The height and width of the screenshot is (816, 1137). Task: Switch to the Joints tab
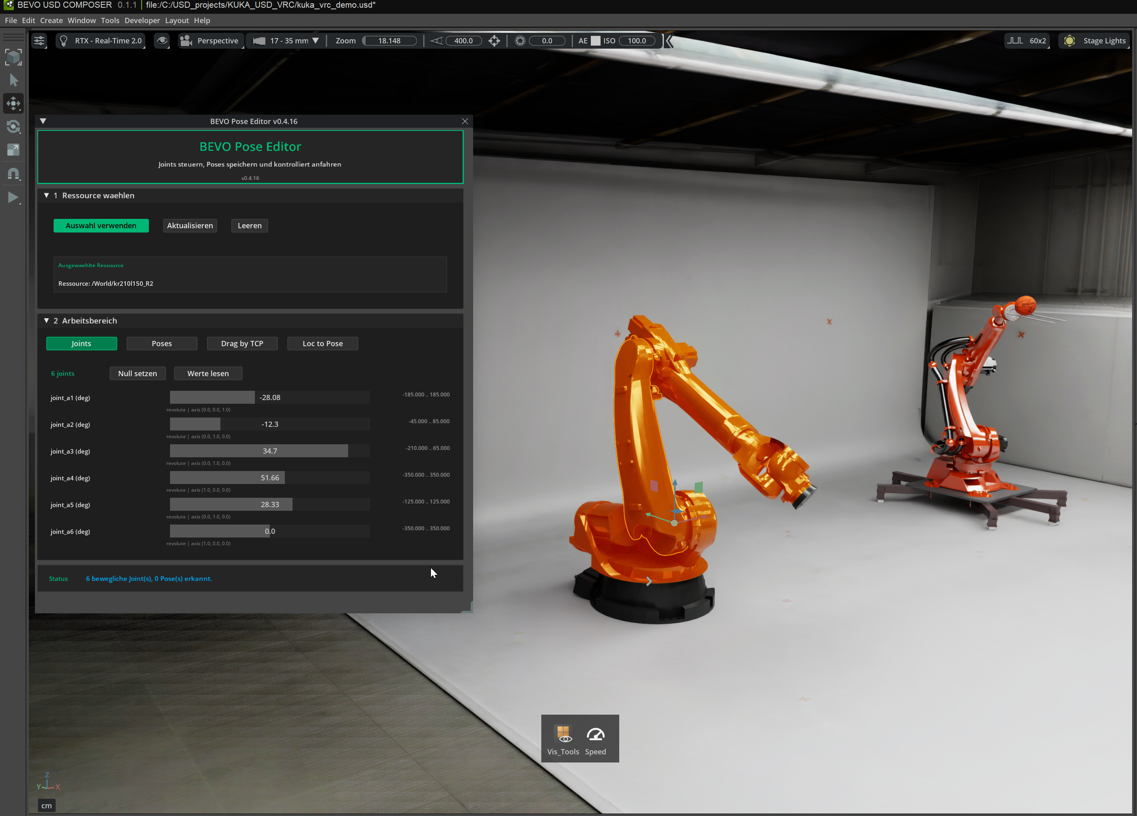click(x=81, y=344)
